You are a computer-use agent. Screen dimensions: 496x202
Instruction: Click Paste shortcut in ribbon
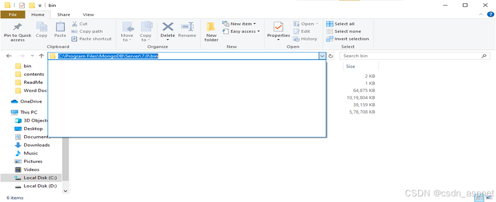point(92,39)
